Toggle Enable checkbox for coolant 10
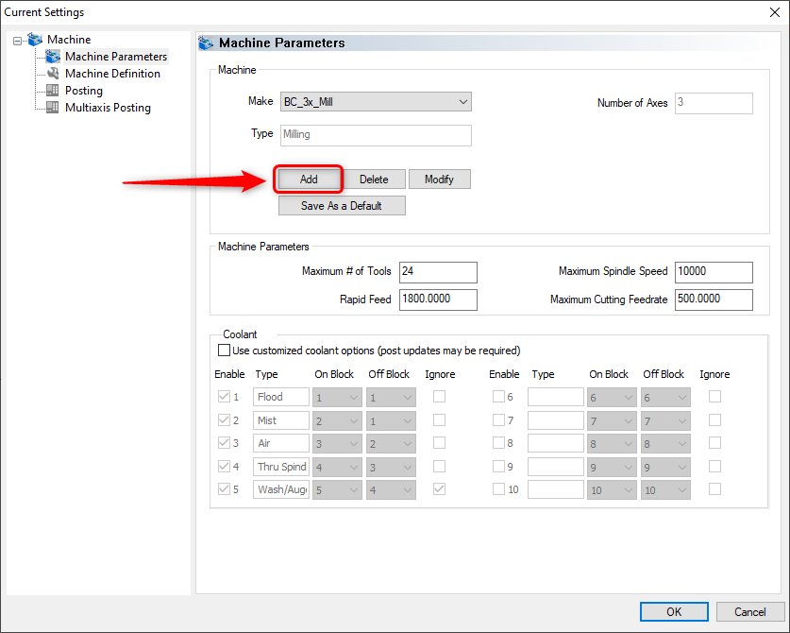The image size is (790, 633). (498, 488)
